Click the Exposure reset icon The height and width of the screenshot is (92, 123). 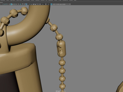(x=40, y=4)
